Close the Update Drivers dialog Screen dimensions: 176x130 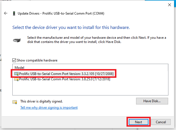click(169, 5)
